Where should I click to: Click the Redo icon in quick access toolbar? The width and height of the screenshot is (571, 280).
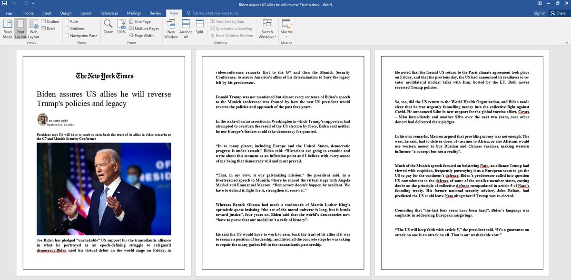[26, 4]
